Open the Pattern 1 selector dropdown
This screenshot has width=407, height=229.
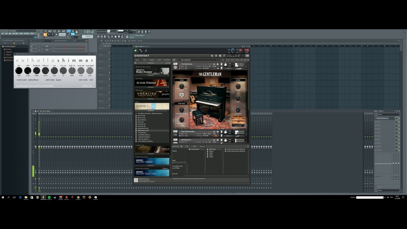point(87,37)
